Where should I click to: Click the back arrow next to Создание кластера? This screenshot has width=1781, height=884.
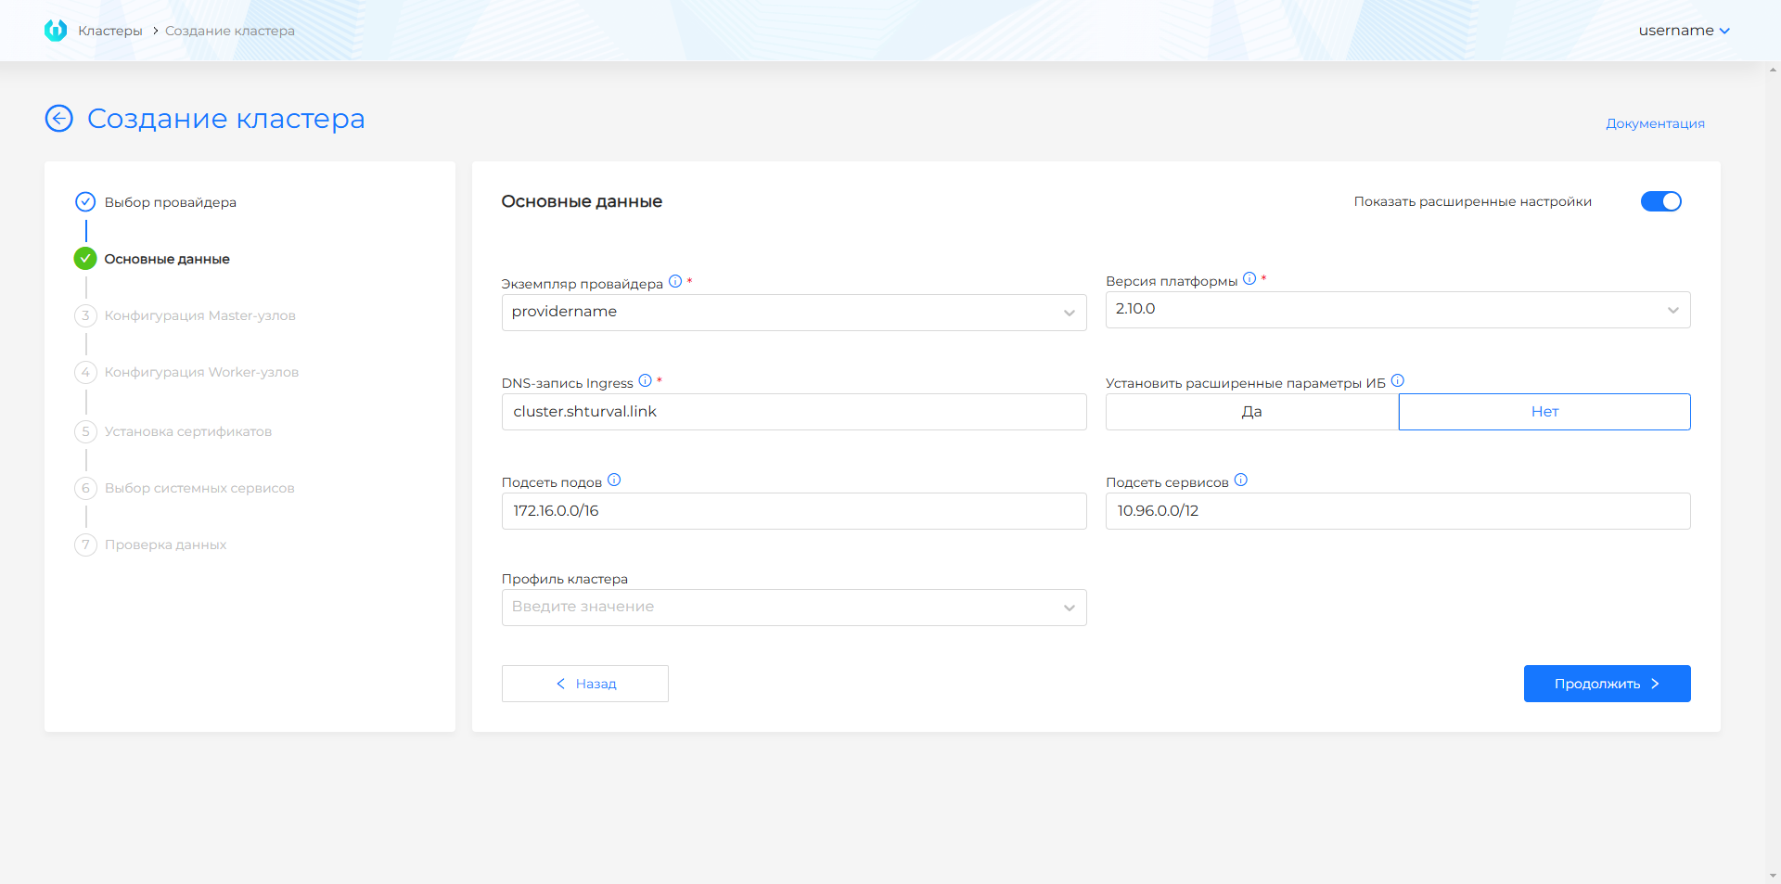click(58, 119)
